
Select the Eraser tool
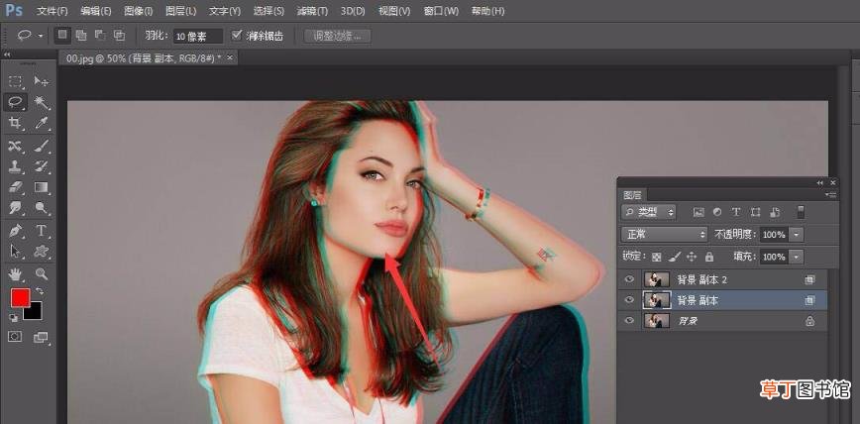tap(16, 187)
